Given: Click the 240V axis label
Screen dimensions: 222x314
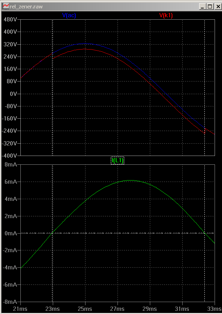Looking at the screenshot, I should pos(10,57).
